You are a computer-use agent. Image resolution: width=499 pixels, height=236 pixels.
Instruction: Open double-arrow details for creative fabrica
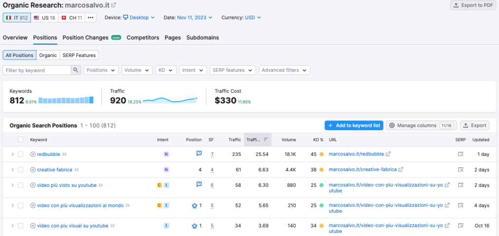point(77,170)
